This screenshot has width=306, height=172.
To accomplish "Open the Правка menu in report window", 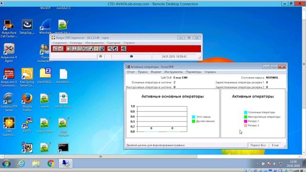I will click(x=142, y=72).
